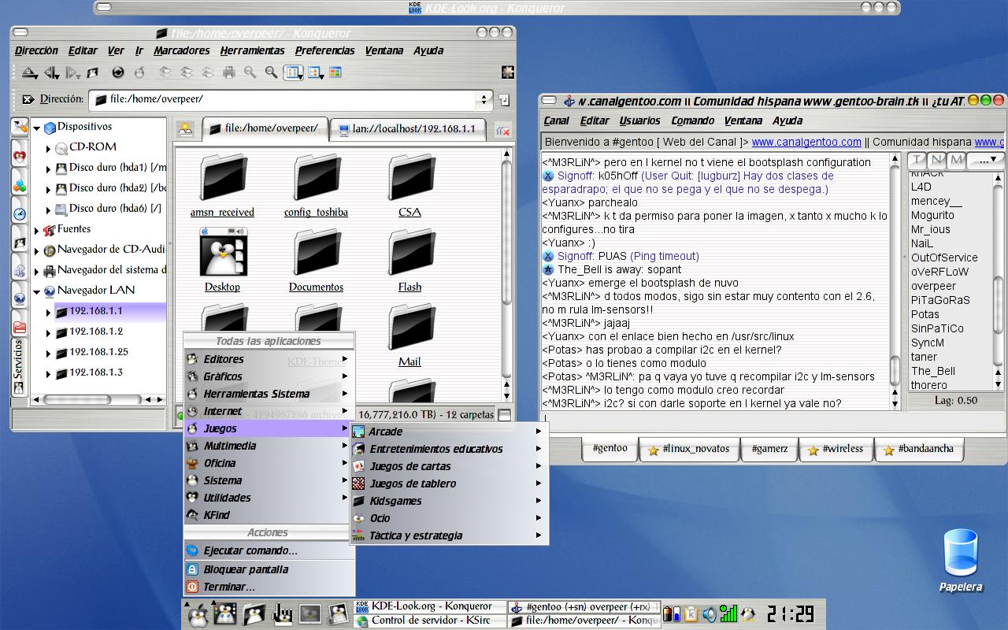Image resolution: width=1008 pixels, height=630 pixels.
Task: Select user PiTaGoRaS in nick list
Action: [x=940, y=300]
